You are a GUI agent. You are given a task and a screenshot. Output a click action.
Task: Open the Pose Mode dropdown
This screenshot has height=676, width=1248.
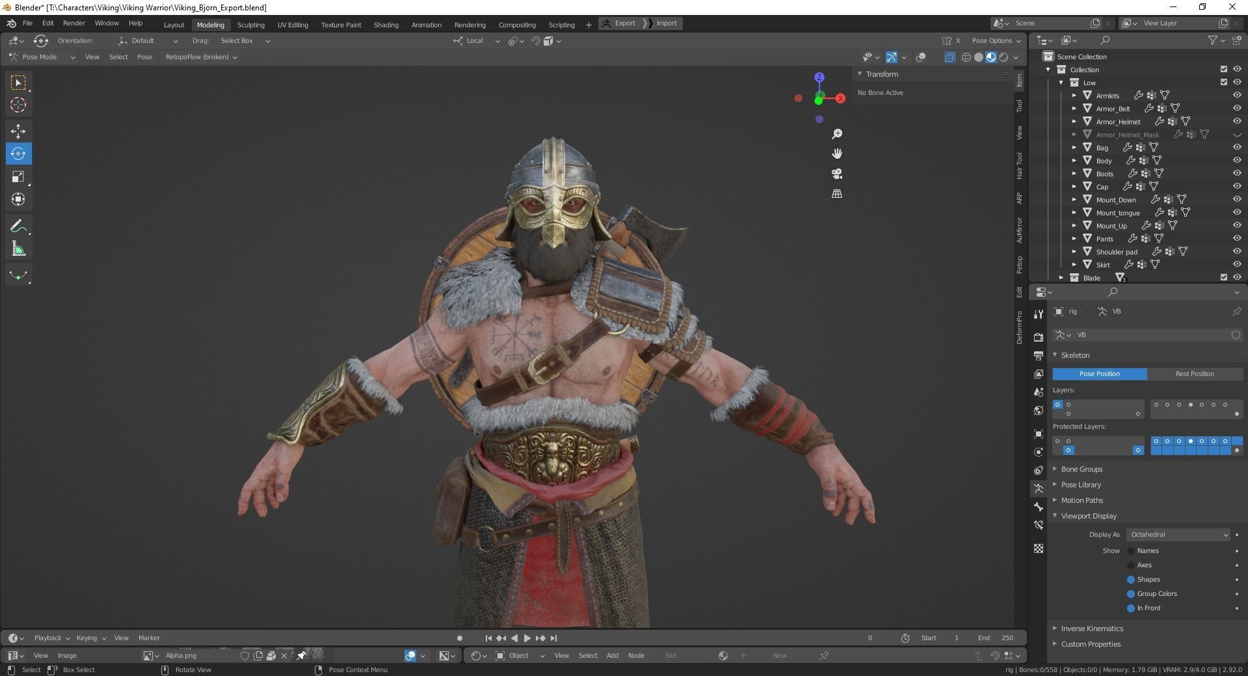tap(42, 57)
